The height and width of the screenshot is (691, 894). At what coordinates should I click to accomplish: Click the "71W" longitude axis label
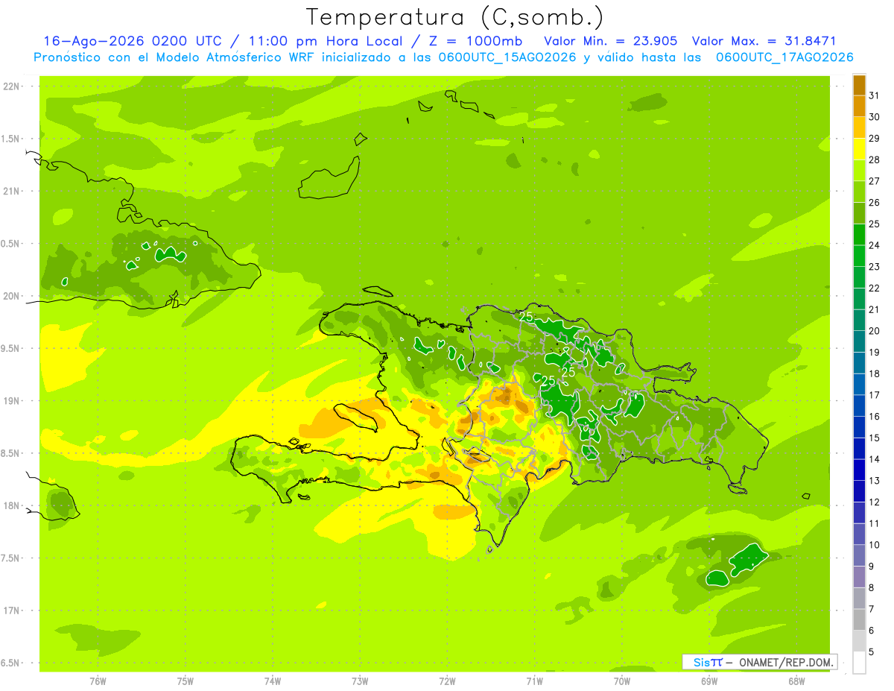[x=534, y=681]
